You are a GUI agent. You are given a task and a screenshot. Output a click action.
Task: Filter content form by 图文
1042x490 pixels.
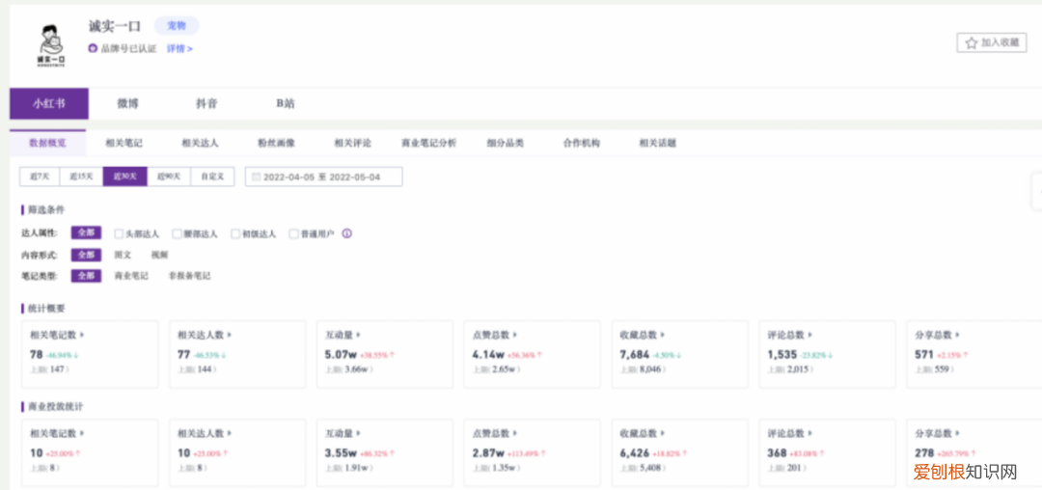pos(123,255)
